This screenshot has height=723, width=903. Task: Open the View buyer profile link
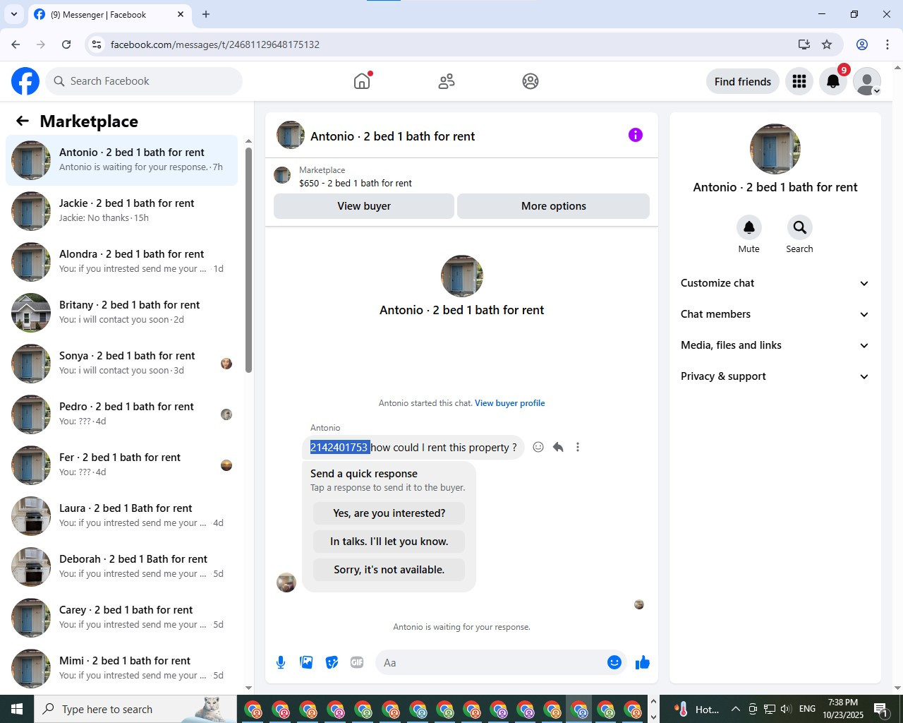click(x=510, y=403)
